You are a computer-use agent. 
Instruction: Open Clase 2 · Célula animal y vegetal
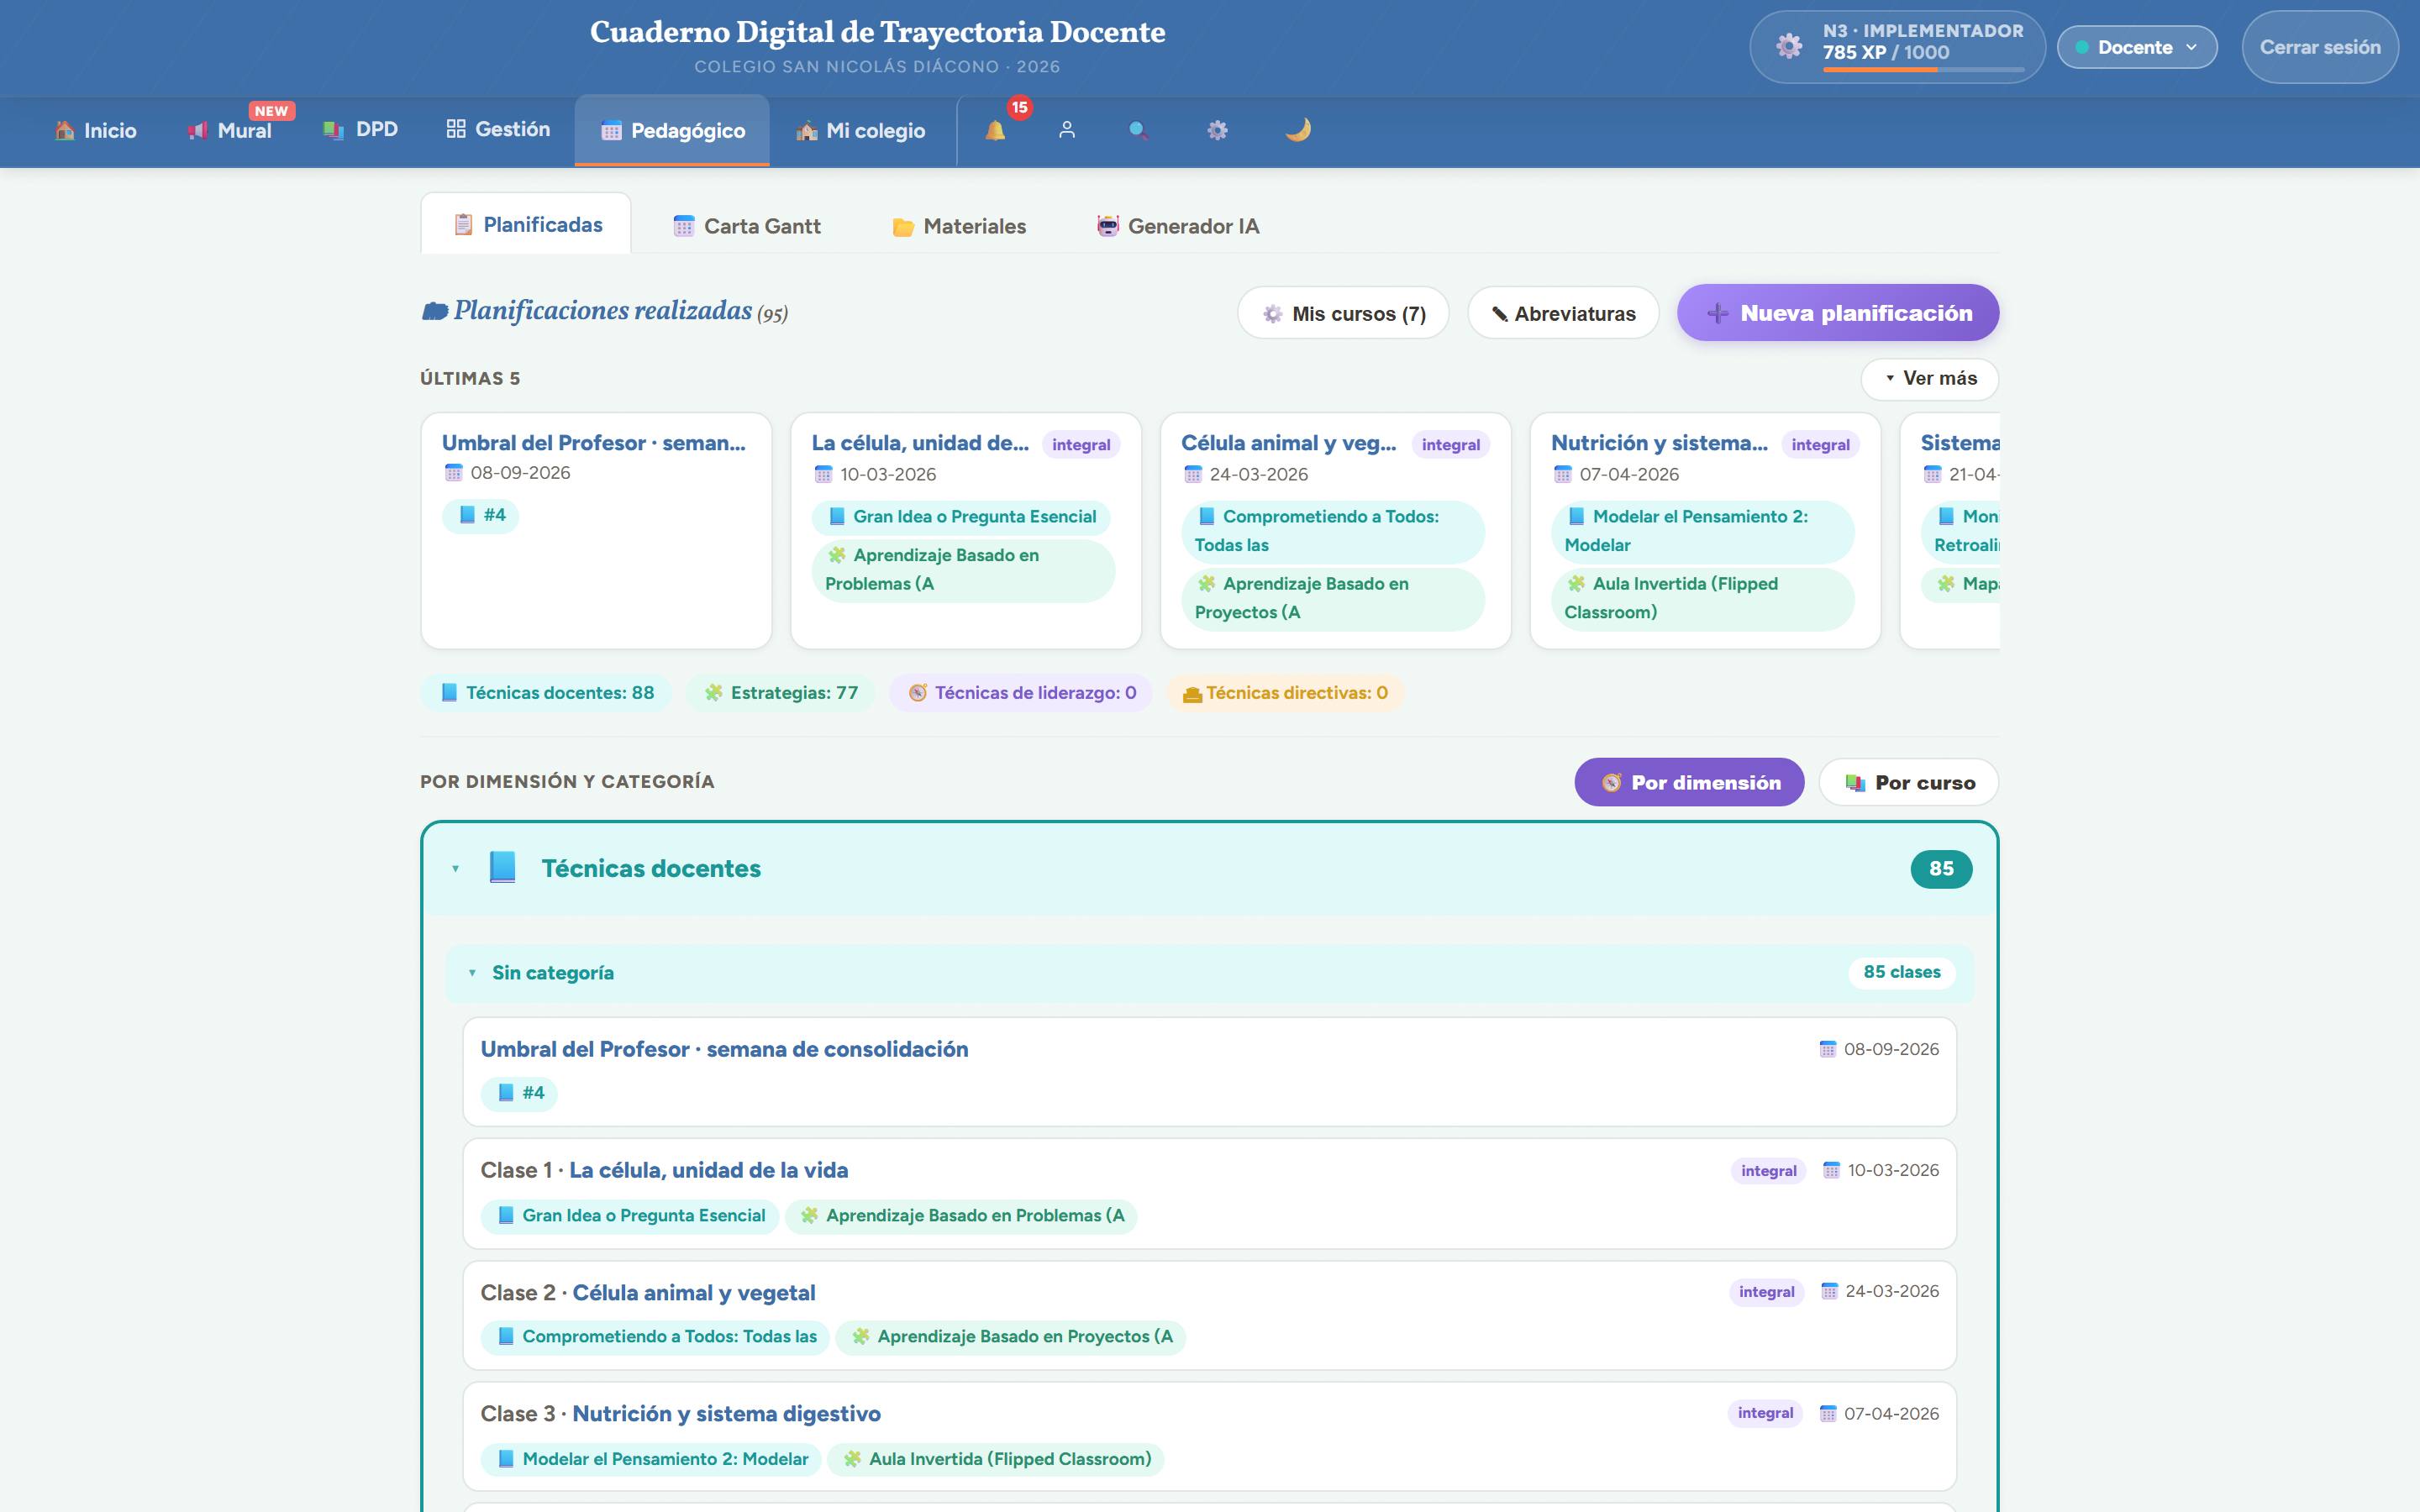pos(1209,1315)
